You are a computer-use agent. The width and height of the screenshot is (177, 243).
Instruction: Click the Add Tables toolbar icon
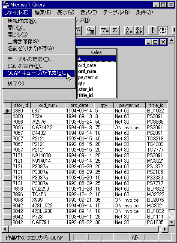pos(91,30)
